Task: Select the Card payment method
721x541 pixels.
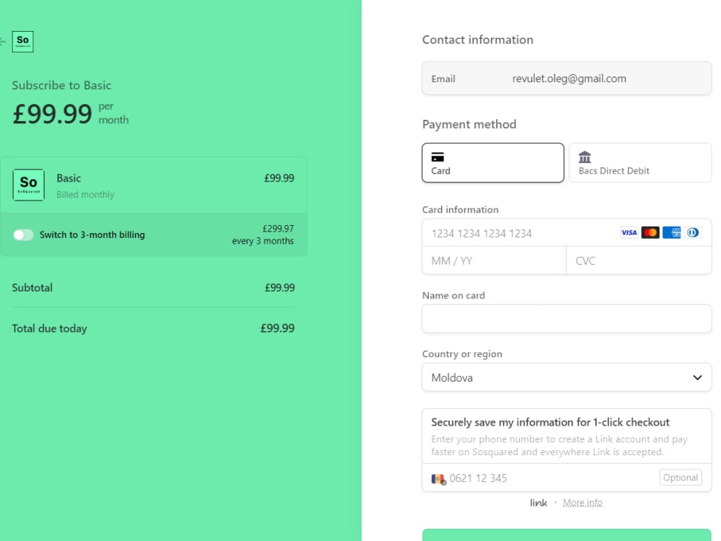Action: 493,163
